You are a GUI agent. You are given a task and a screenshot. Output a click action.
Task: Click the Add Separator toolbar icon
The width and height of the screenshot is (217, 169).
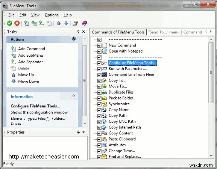(x=41, y=23)
